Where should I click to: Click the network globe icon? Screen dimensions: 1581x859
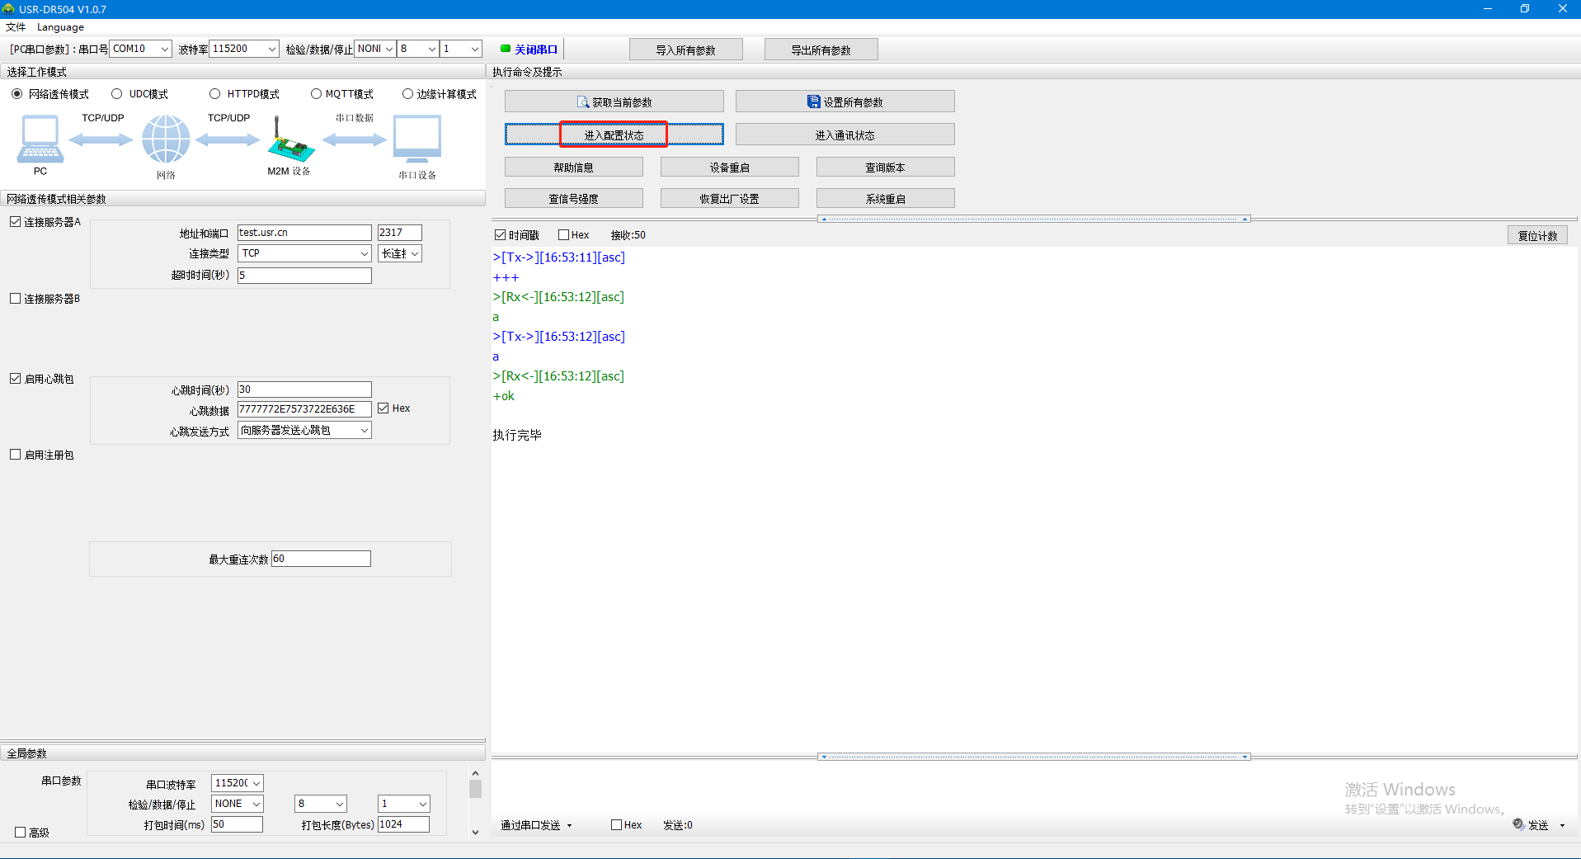tap(166, 139)
